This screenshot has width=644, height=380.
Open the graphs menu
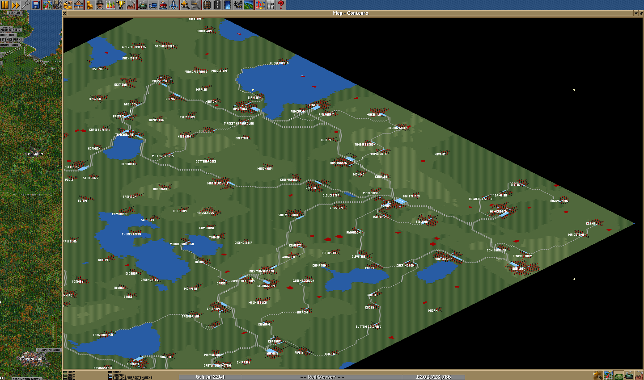[110, 5]
